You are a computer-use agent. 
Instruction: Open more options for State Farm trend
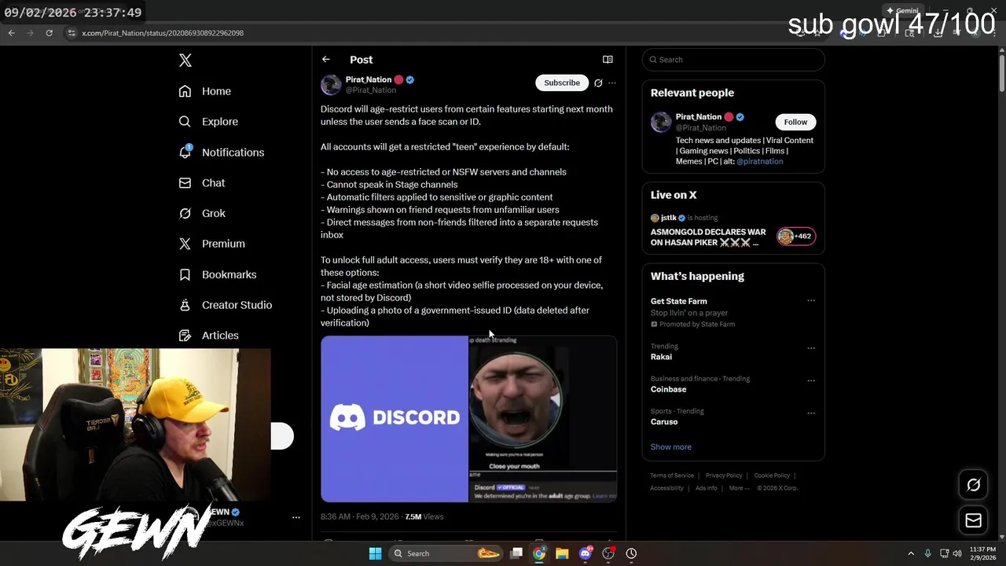[x=811, y=300]
